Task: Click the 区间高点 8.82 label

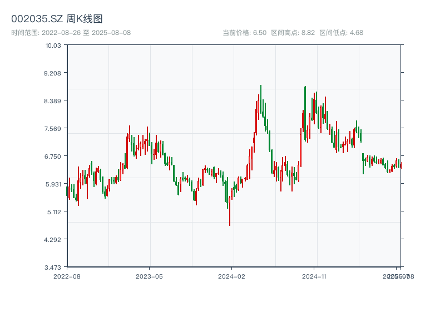Action: [293, 33]
